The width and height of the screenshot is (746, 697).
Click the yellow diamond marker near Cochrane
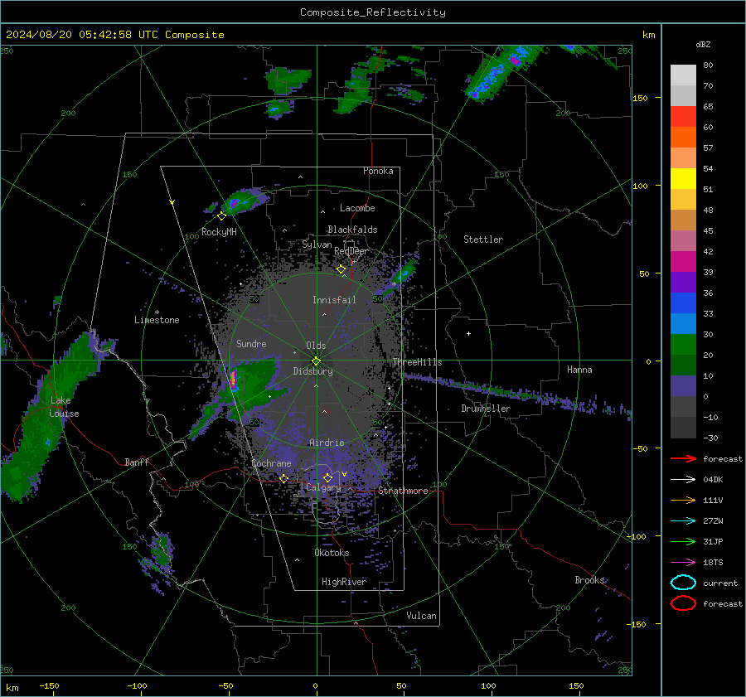tap(283, 478)
